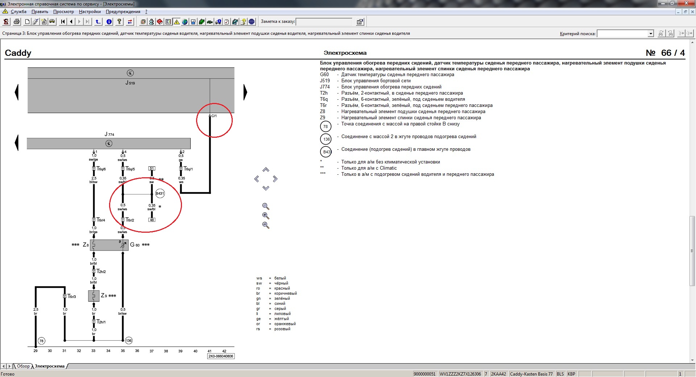Click the plain magnifier reset zoom icon
The image size is (696, 377).
click(266, 207)
